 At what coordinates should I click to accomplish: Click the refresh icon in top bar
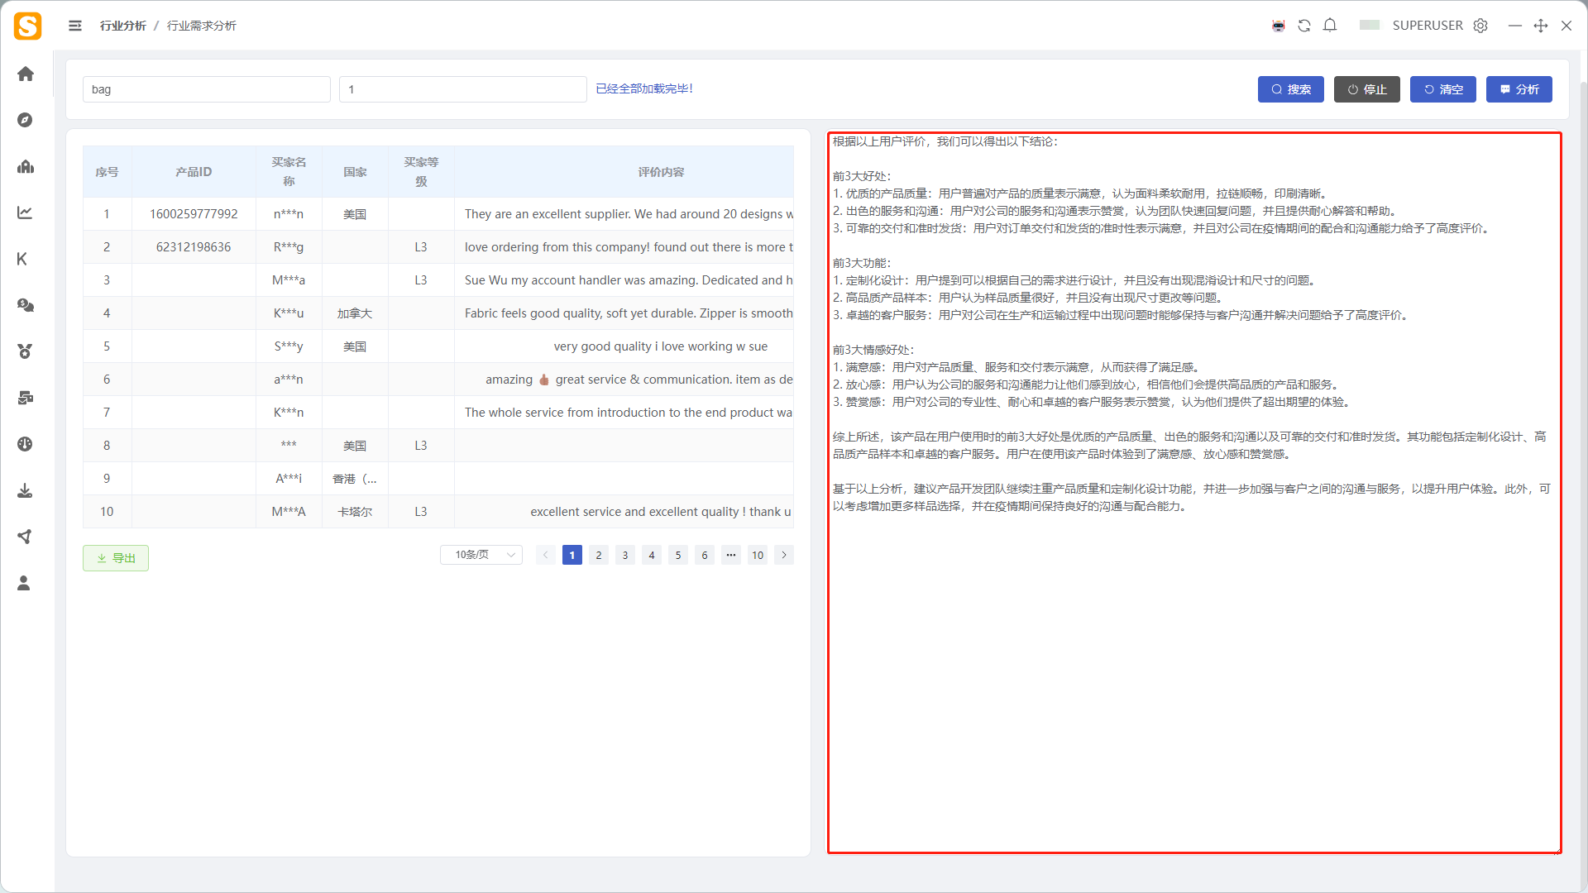pos(1304,26)
